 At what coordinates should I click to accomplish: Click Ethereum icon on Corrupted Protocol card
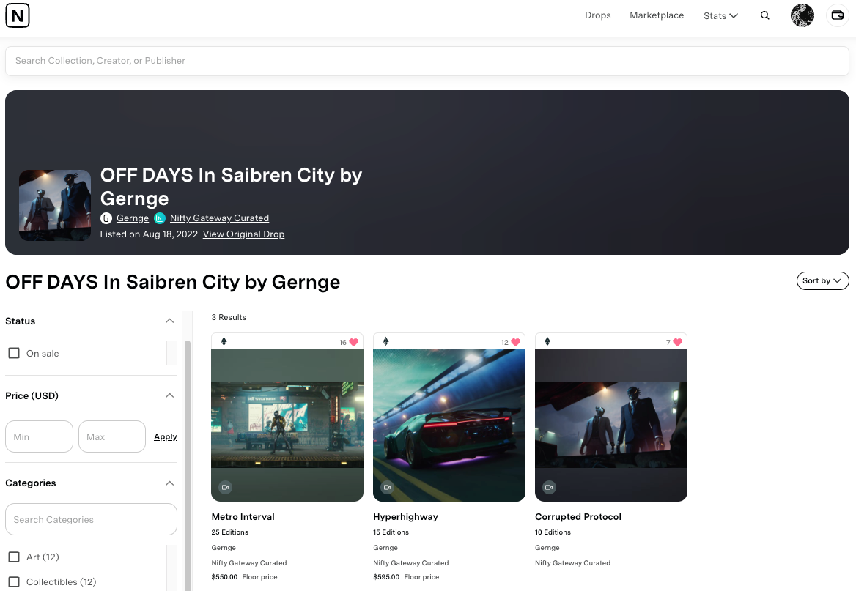point(547,341)
